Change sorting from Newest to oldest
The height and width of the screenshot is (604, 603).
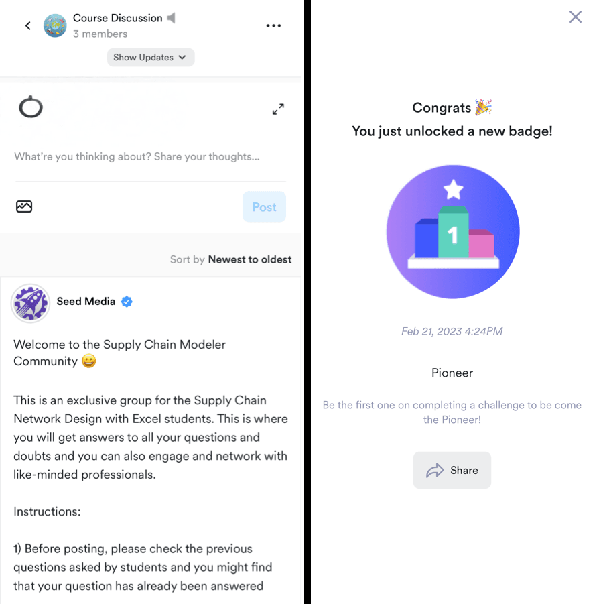point(249,259)
